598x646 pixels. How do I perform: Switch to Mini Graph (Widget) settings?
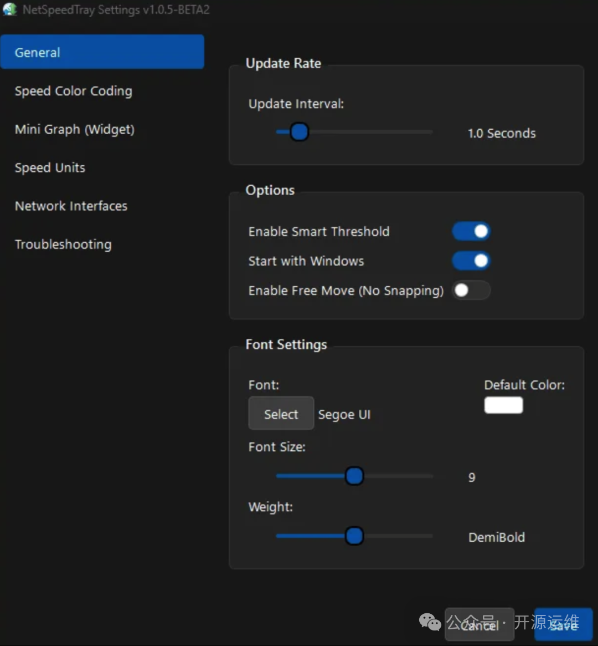click(x=75, y=129)
